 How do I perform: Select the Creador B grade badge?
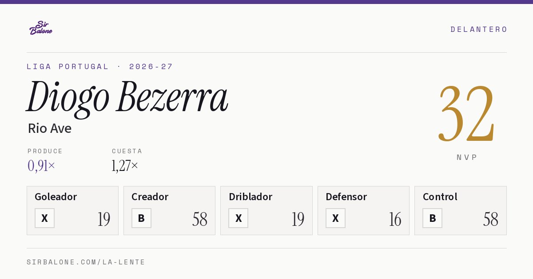coord(141,218)
